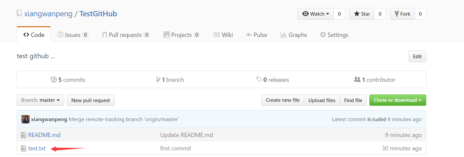
Task: Click the commits history clock icon
Action: 54,80
